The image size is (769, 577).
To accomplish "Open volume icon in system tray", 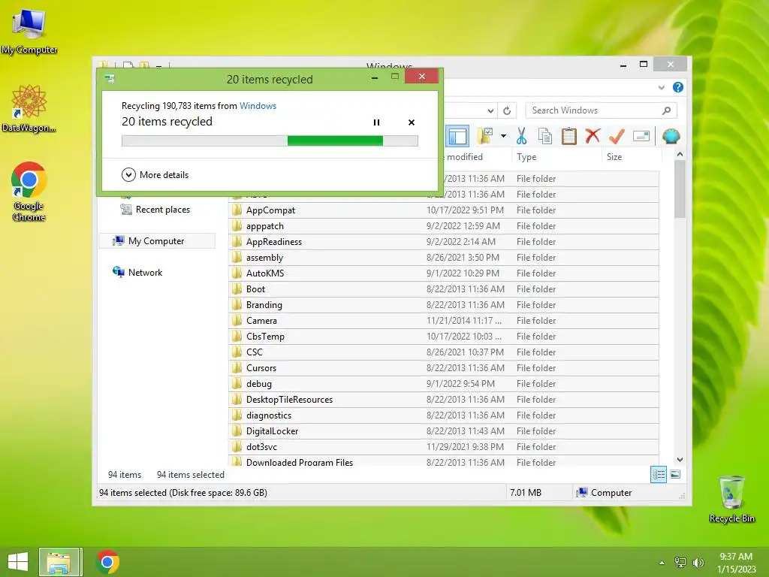I will point(698,563).
